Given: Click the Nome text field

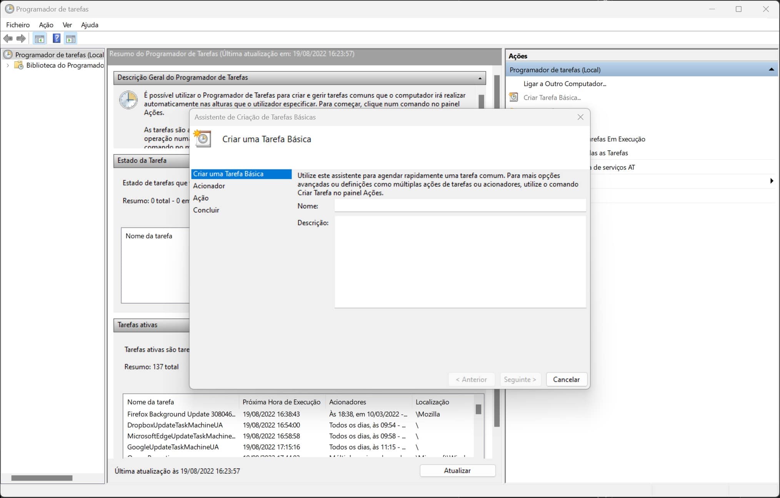Looking at the screenshot, I should (x=460, y=206).
